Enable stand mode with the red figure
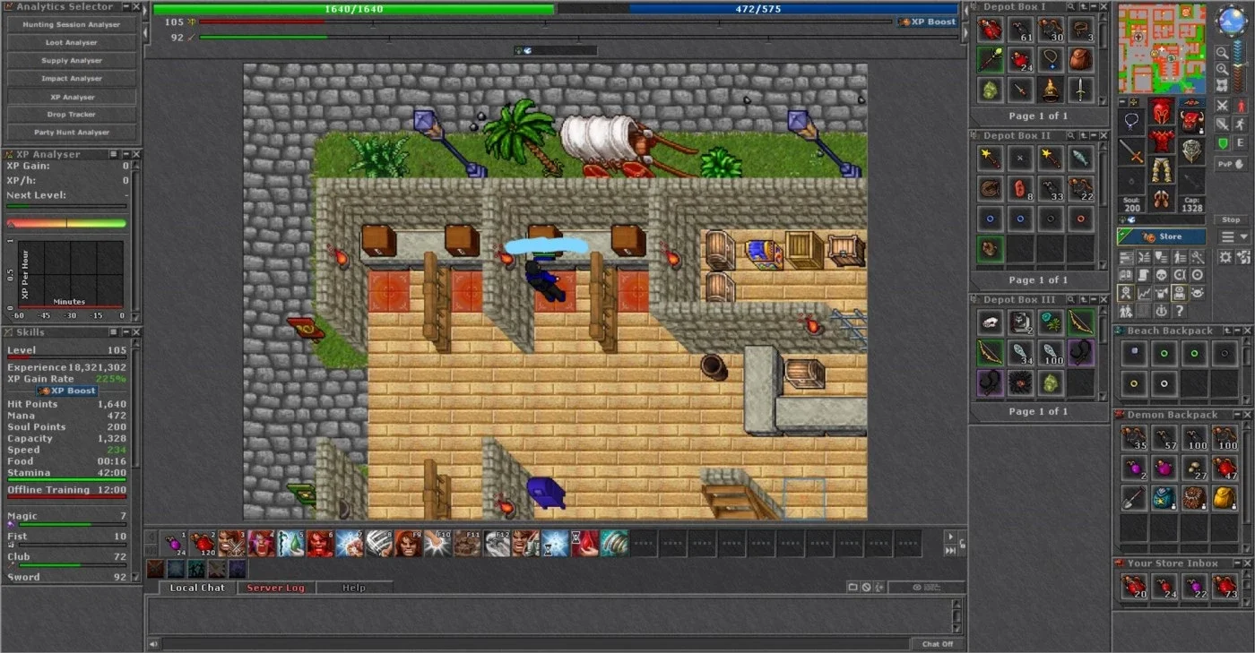Image resolution: width=1255 pixels, height=653 pixels. tap(1242, 106)
